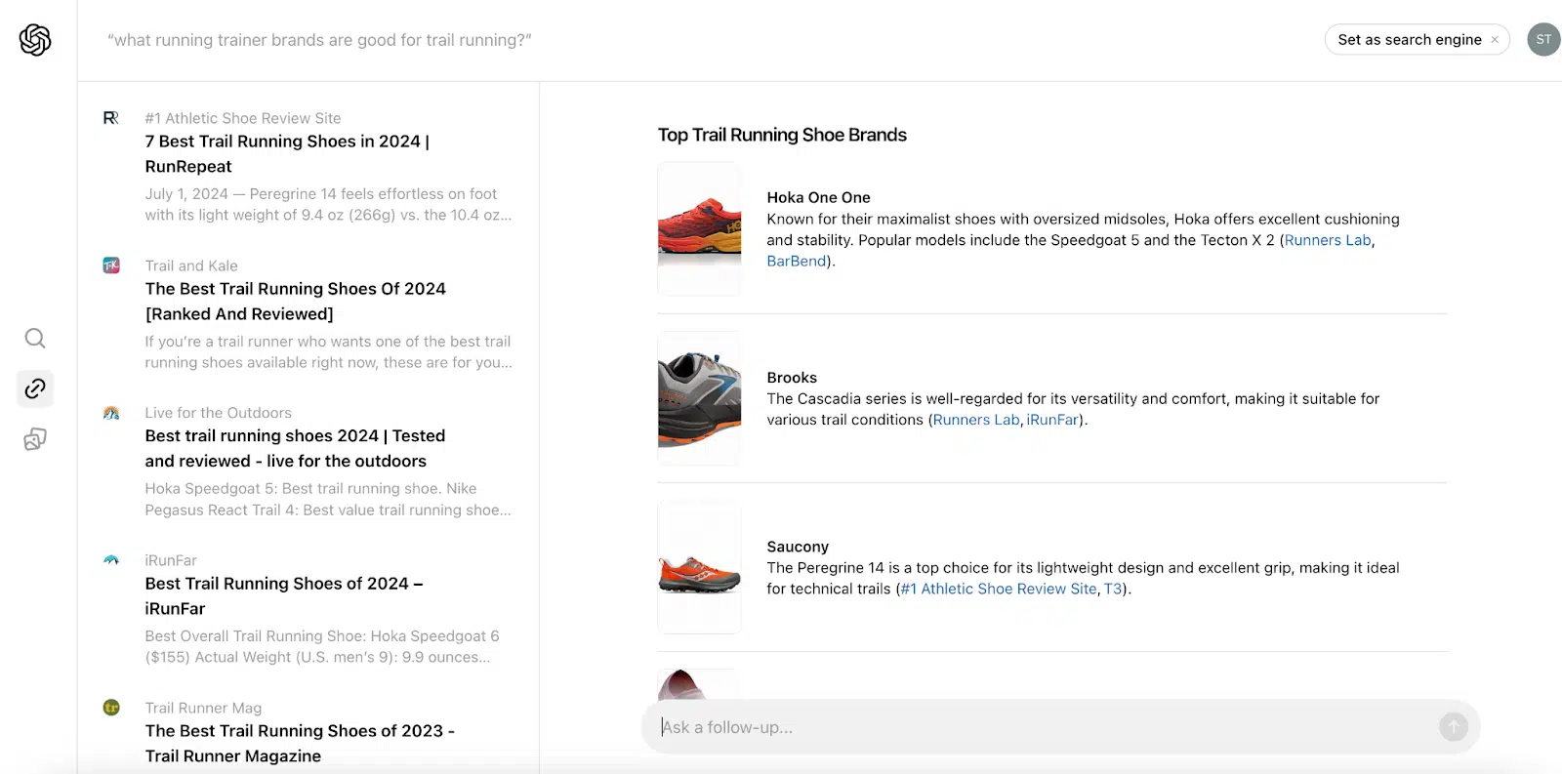The height and width of the screenshot is (774, 1562).
Task: Open the chats icon in sidebar
Action: pyautogui.click(x=35, y=439)
